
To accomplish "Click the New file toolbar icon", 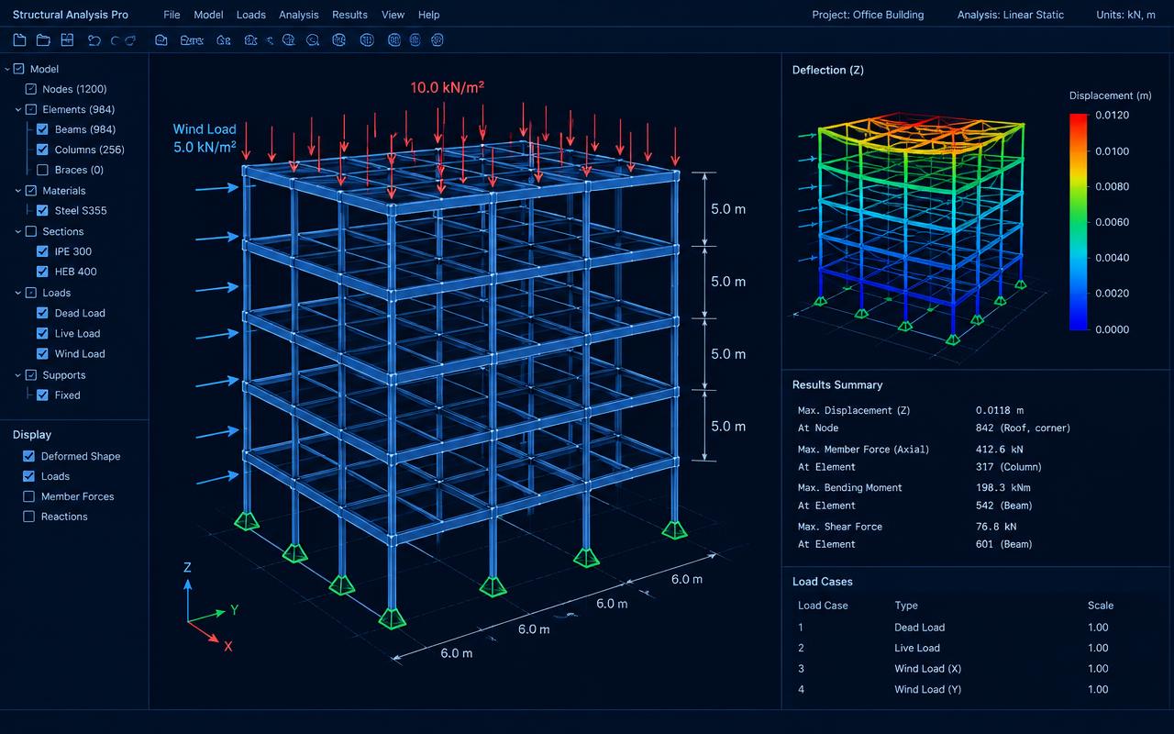I will pyautogui.click(x=20, y=40).
